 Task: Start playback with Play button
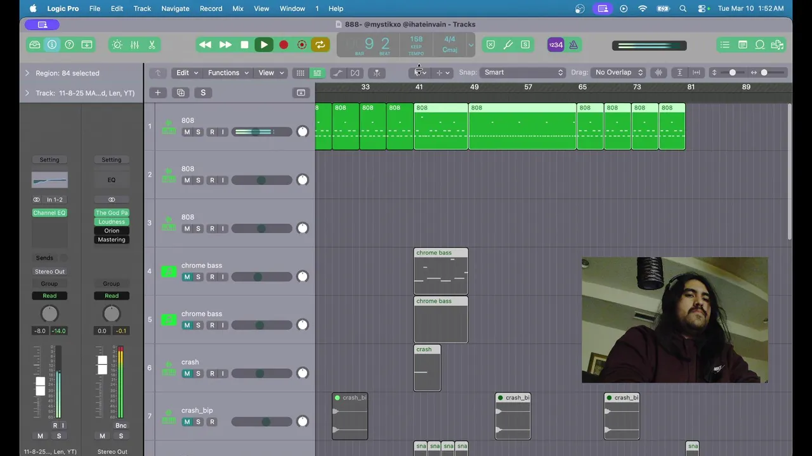click(264, 45)
